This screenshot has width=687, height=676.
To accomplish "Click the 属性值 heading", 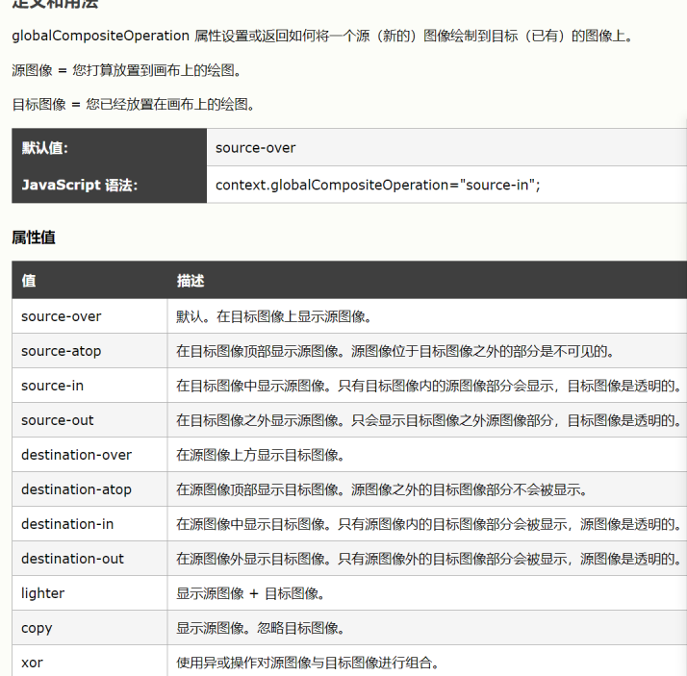I will coord(34,238).
